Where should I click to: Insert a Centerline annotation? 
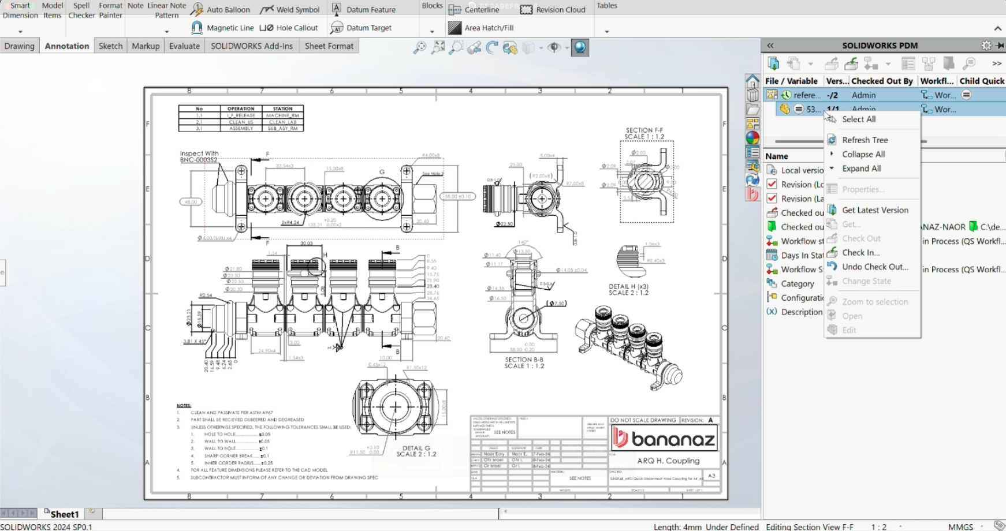[474, 9]
